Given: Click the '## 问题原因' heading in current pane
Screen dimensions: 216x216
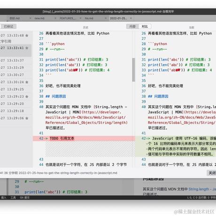Looking at the screenshot, I should [x=158, y=96].
